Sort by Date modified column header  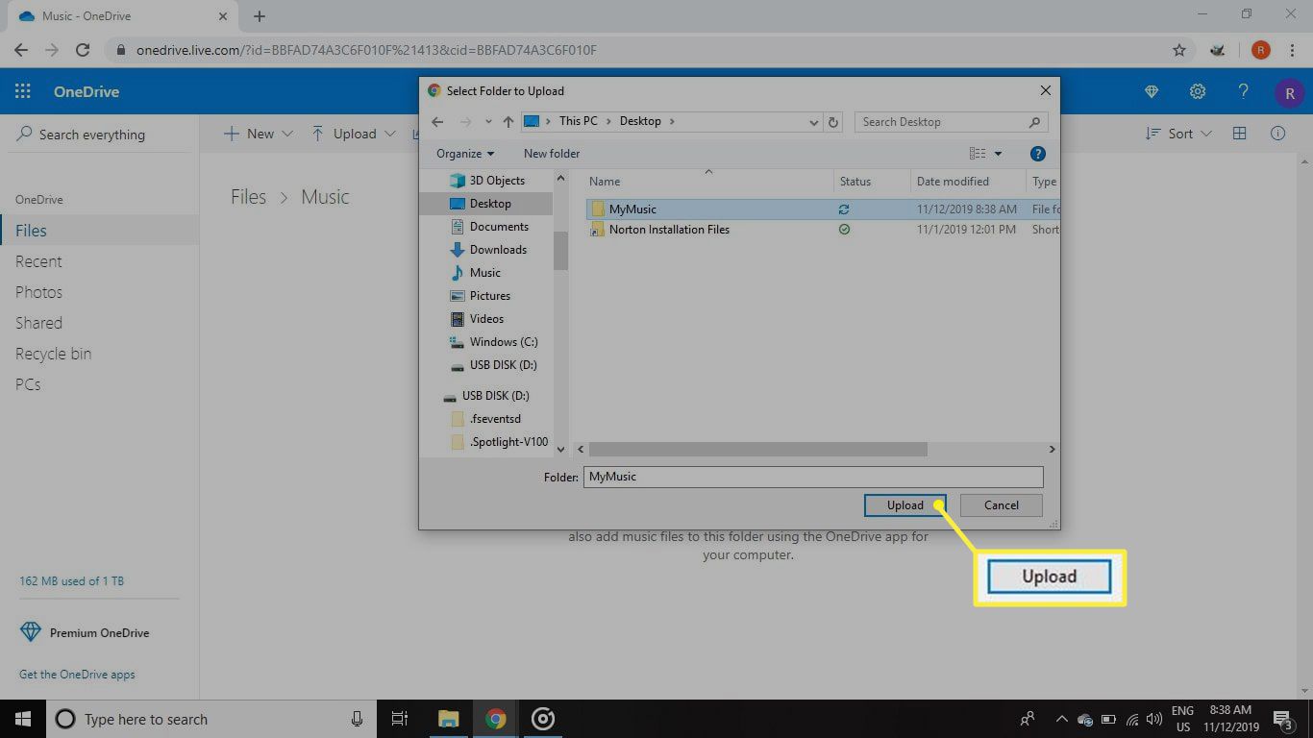(968, 181)
